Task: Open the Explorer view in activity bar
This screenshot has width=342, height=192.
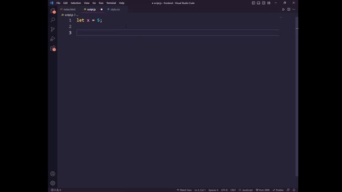Action: [53, 11]
